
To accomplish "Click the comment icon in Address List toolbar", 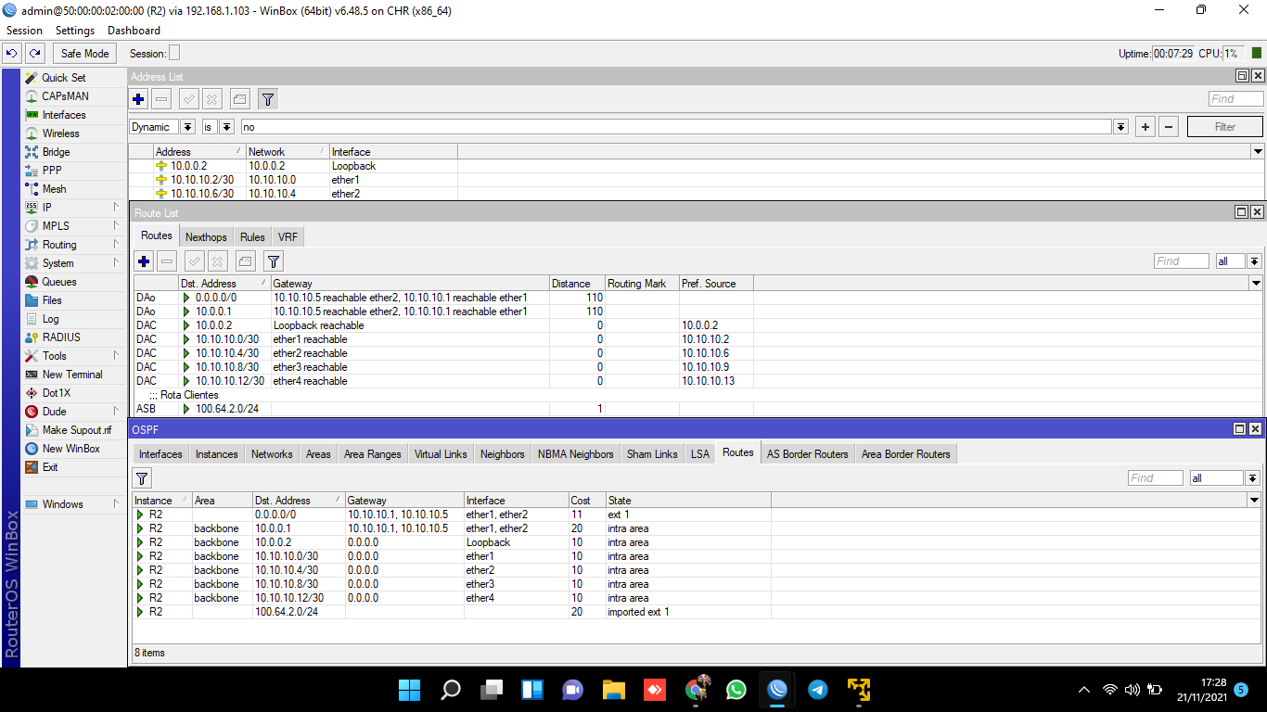I will (x=239, y=99).
